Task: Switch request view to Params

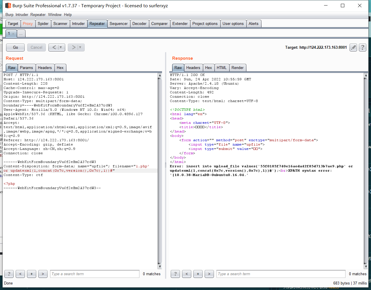Action: pos(27,68)
